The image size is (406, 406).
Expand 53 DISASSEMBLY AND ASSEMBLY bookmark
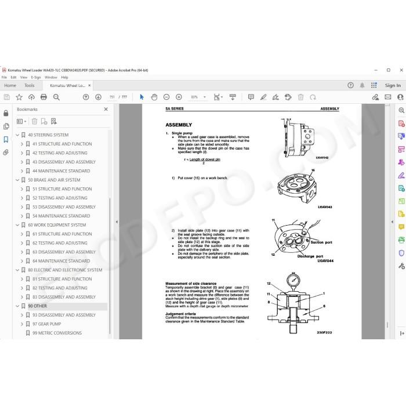[x=22, y=207]
